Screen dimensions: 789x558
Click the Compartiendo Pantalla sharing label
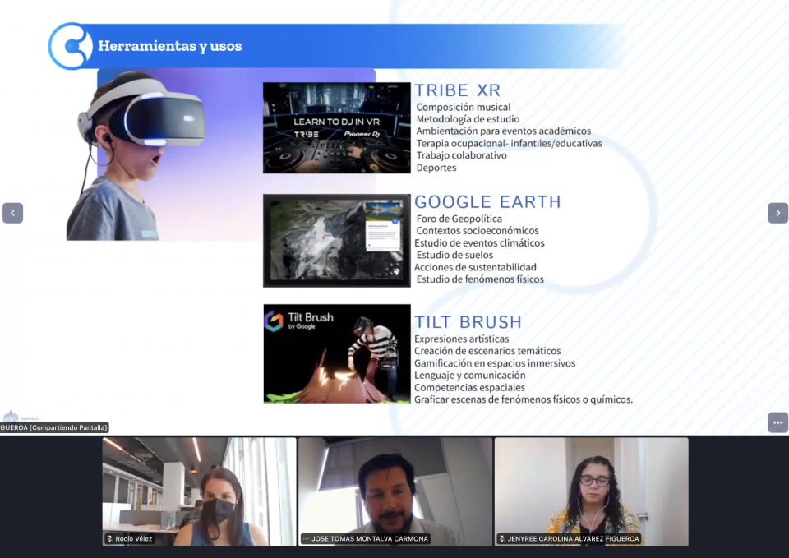point(54,427)
